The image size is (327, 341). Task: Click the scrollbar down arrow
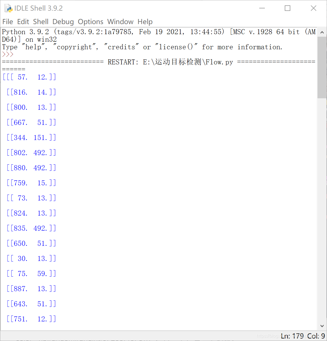322,326
